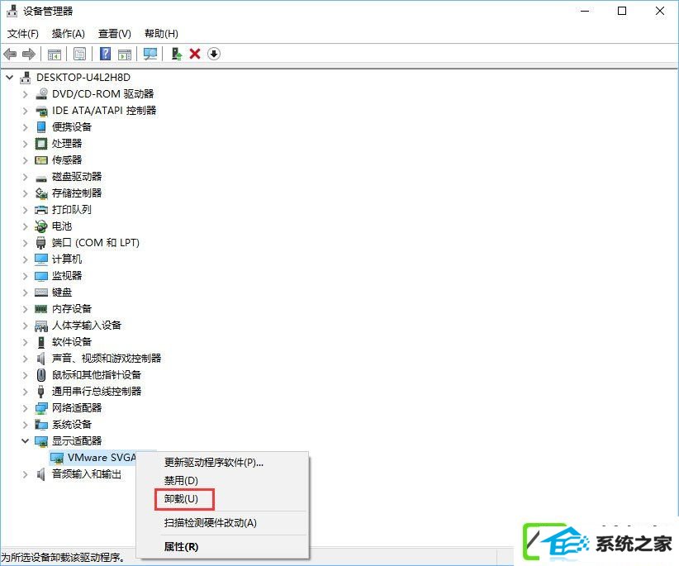
Task: Click the down-arrow disable device toolbar icon
Action: click(x=214, y=55)
